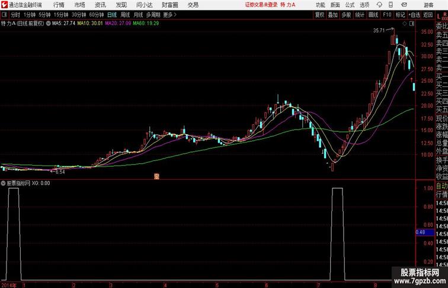Click the 现价 row in side panel
The height and width of the screenshot is (288, 448).
[441, 118]
